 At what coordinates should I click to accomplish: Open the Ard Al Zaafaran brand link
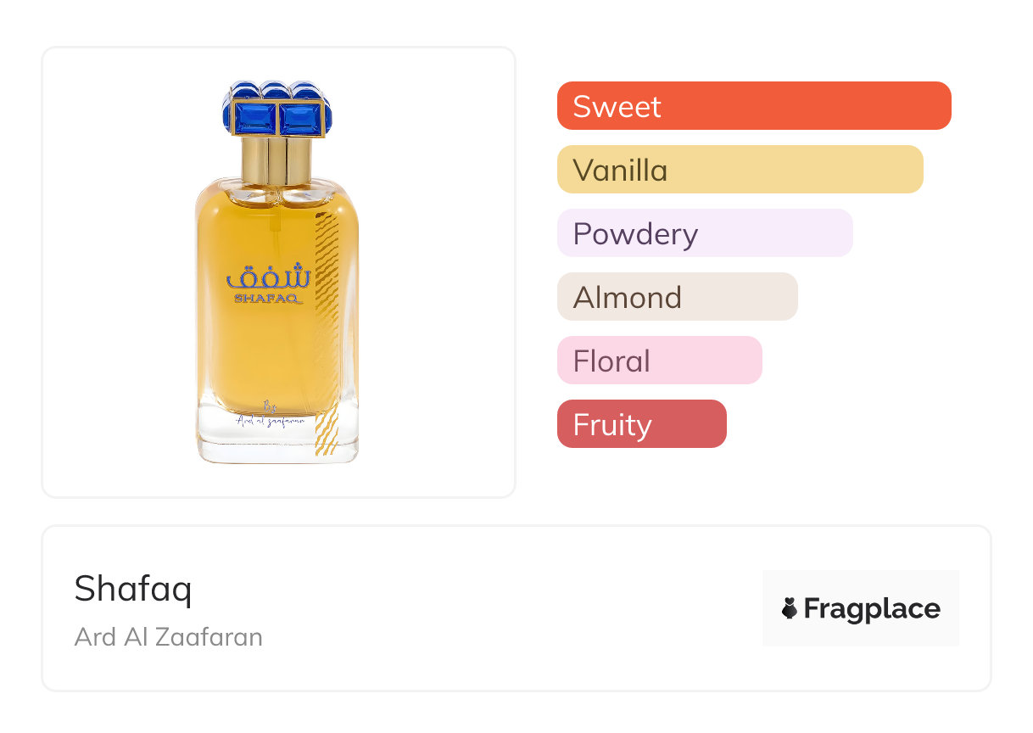point(168,636)
